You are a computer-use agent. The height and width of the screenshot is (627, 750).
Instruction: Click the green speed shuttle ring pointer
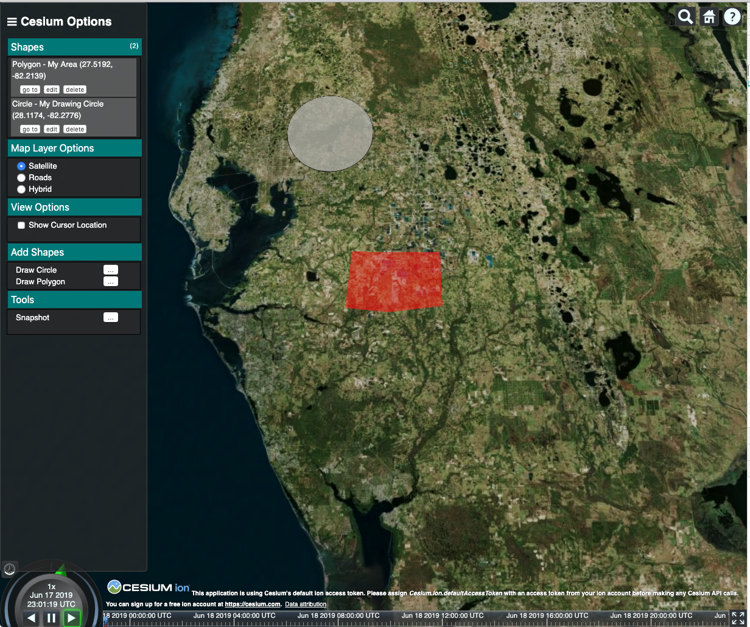(x=61, y=570)
